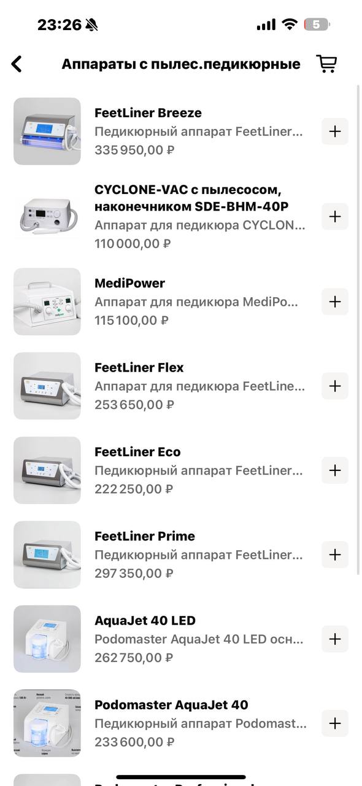Tap the battery indicator in status bar
Viewport: 362px width, 786px height.
point(318,25)
